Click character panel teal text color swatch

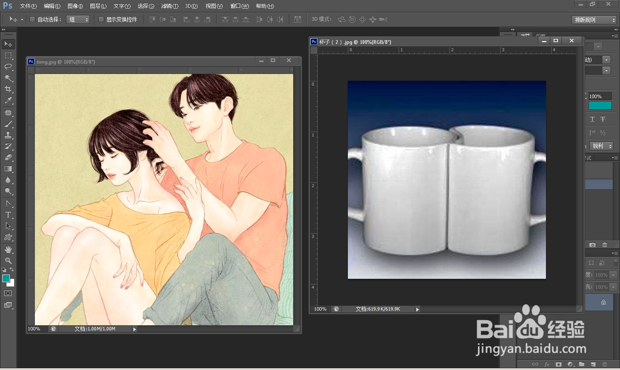point(600,105)
